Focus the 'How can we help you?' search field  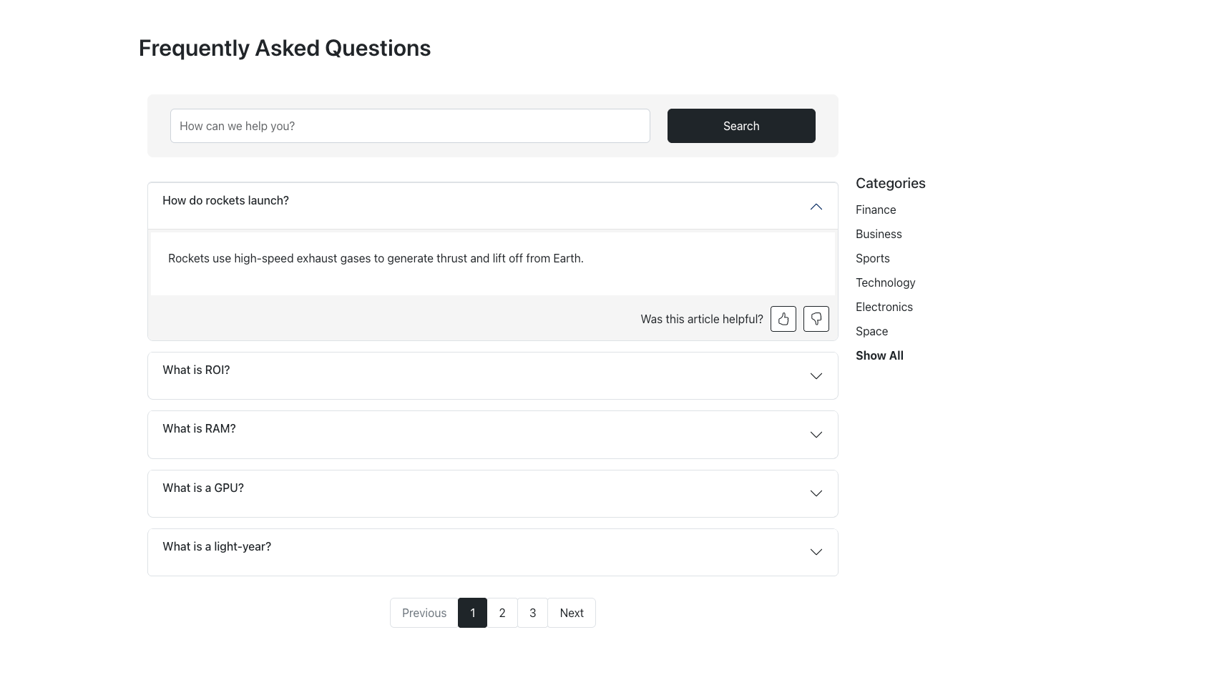point(409,126)
